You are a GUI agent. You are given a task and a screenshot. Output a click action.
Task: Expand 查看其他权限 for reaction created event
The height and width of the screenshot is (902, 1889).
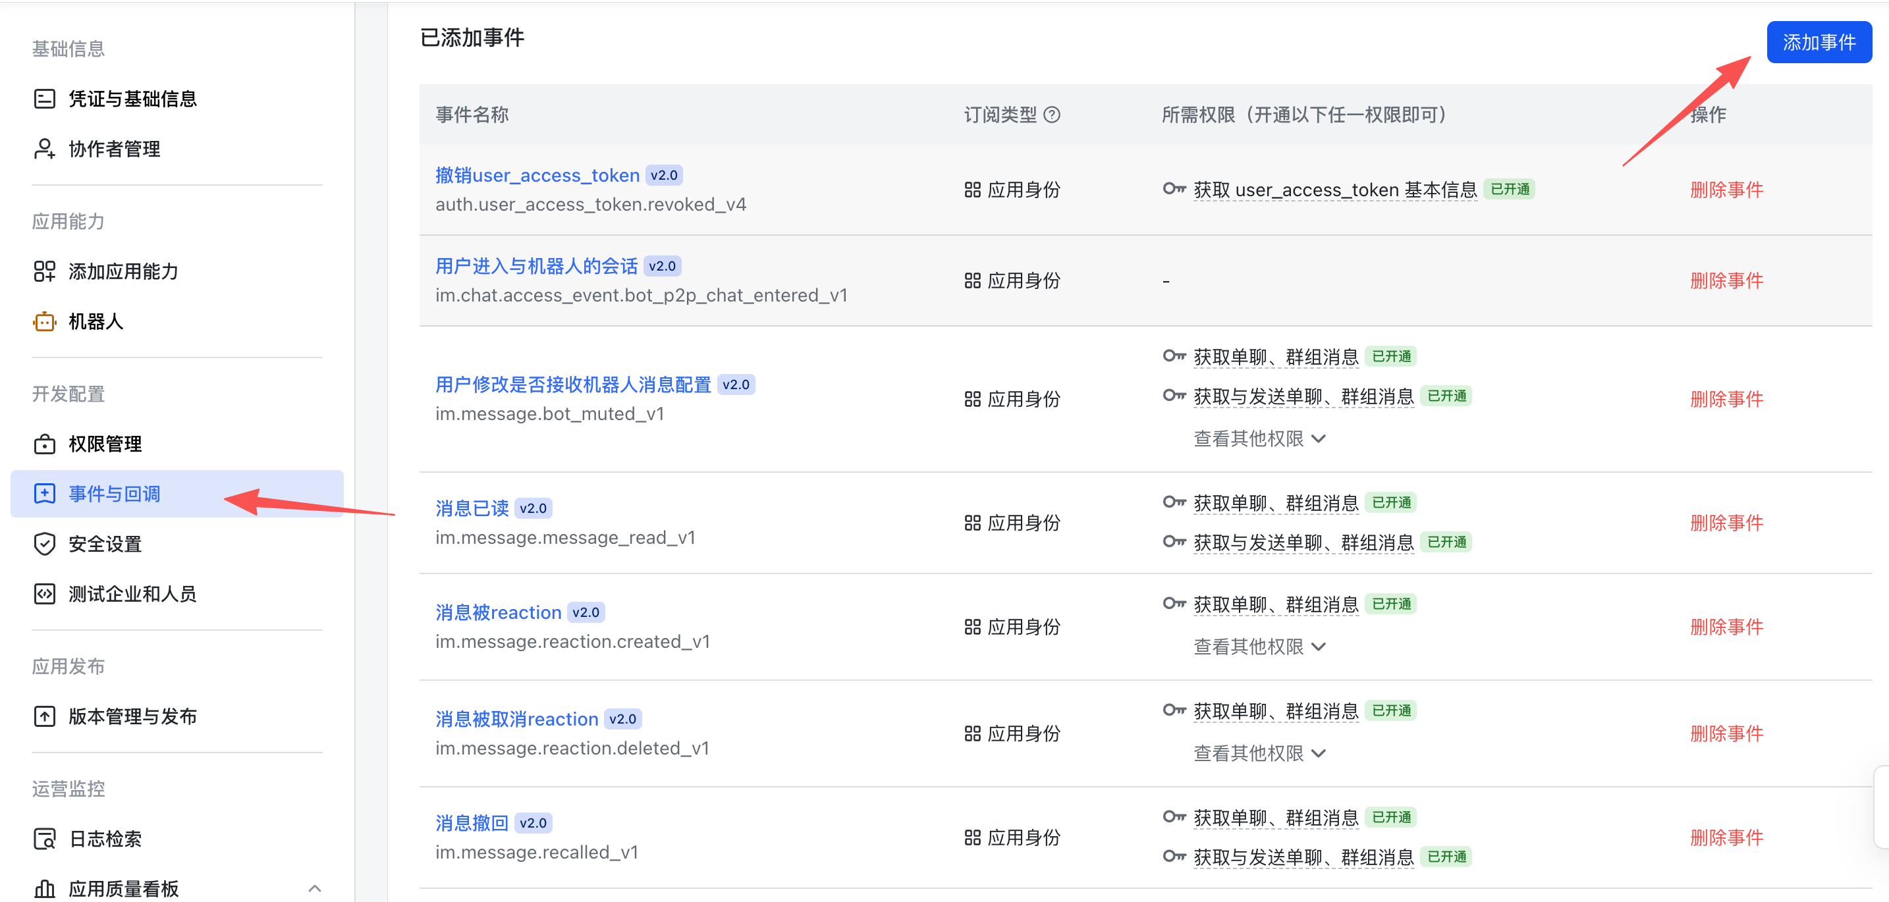coord(1259,647)
